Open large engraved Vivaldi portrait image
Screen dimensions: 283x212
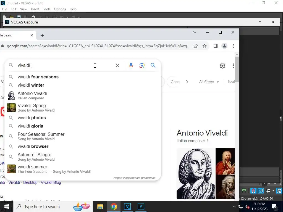point(196,174)
